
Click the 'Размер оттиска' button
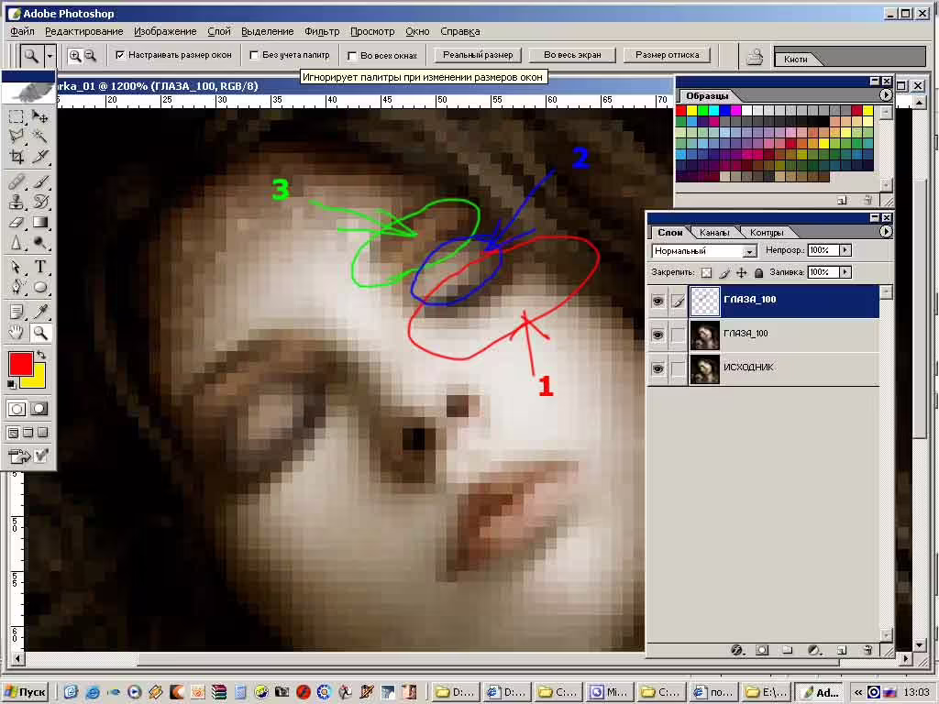(668, 55)
